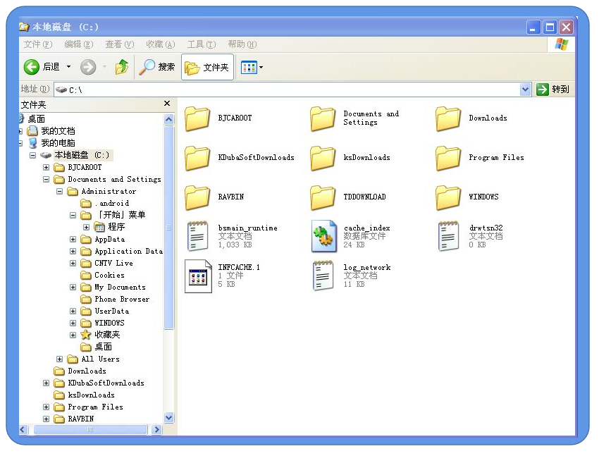Toggle the Folders pane button
This screenshot has height=456, width=599.
(x=207, y=67)
